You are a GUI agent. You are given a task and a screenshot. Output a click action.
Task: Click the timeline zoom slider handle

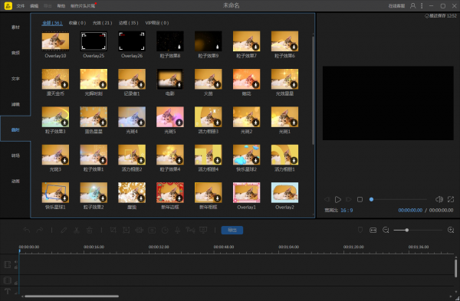[x=407, y=230]
